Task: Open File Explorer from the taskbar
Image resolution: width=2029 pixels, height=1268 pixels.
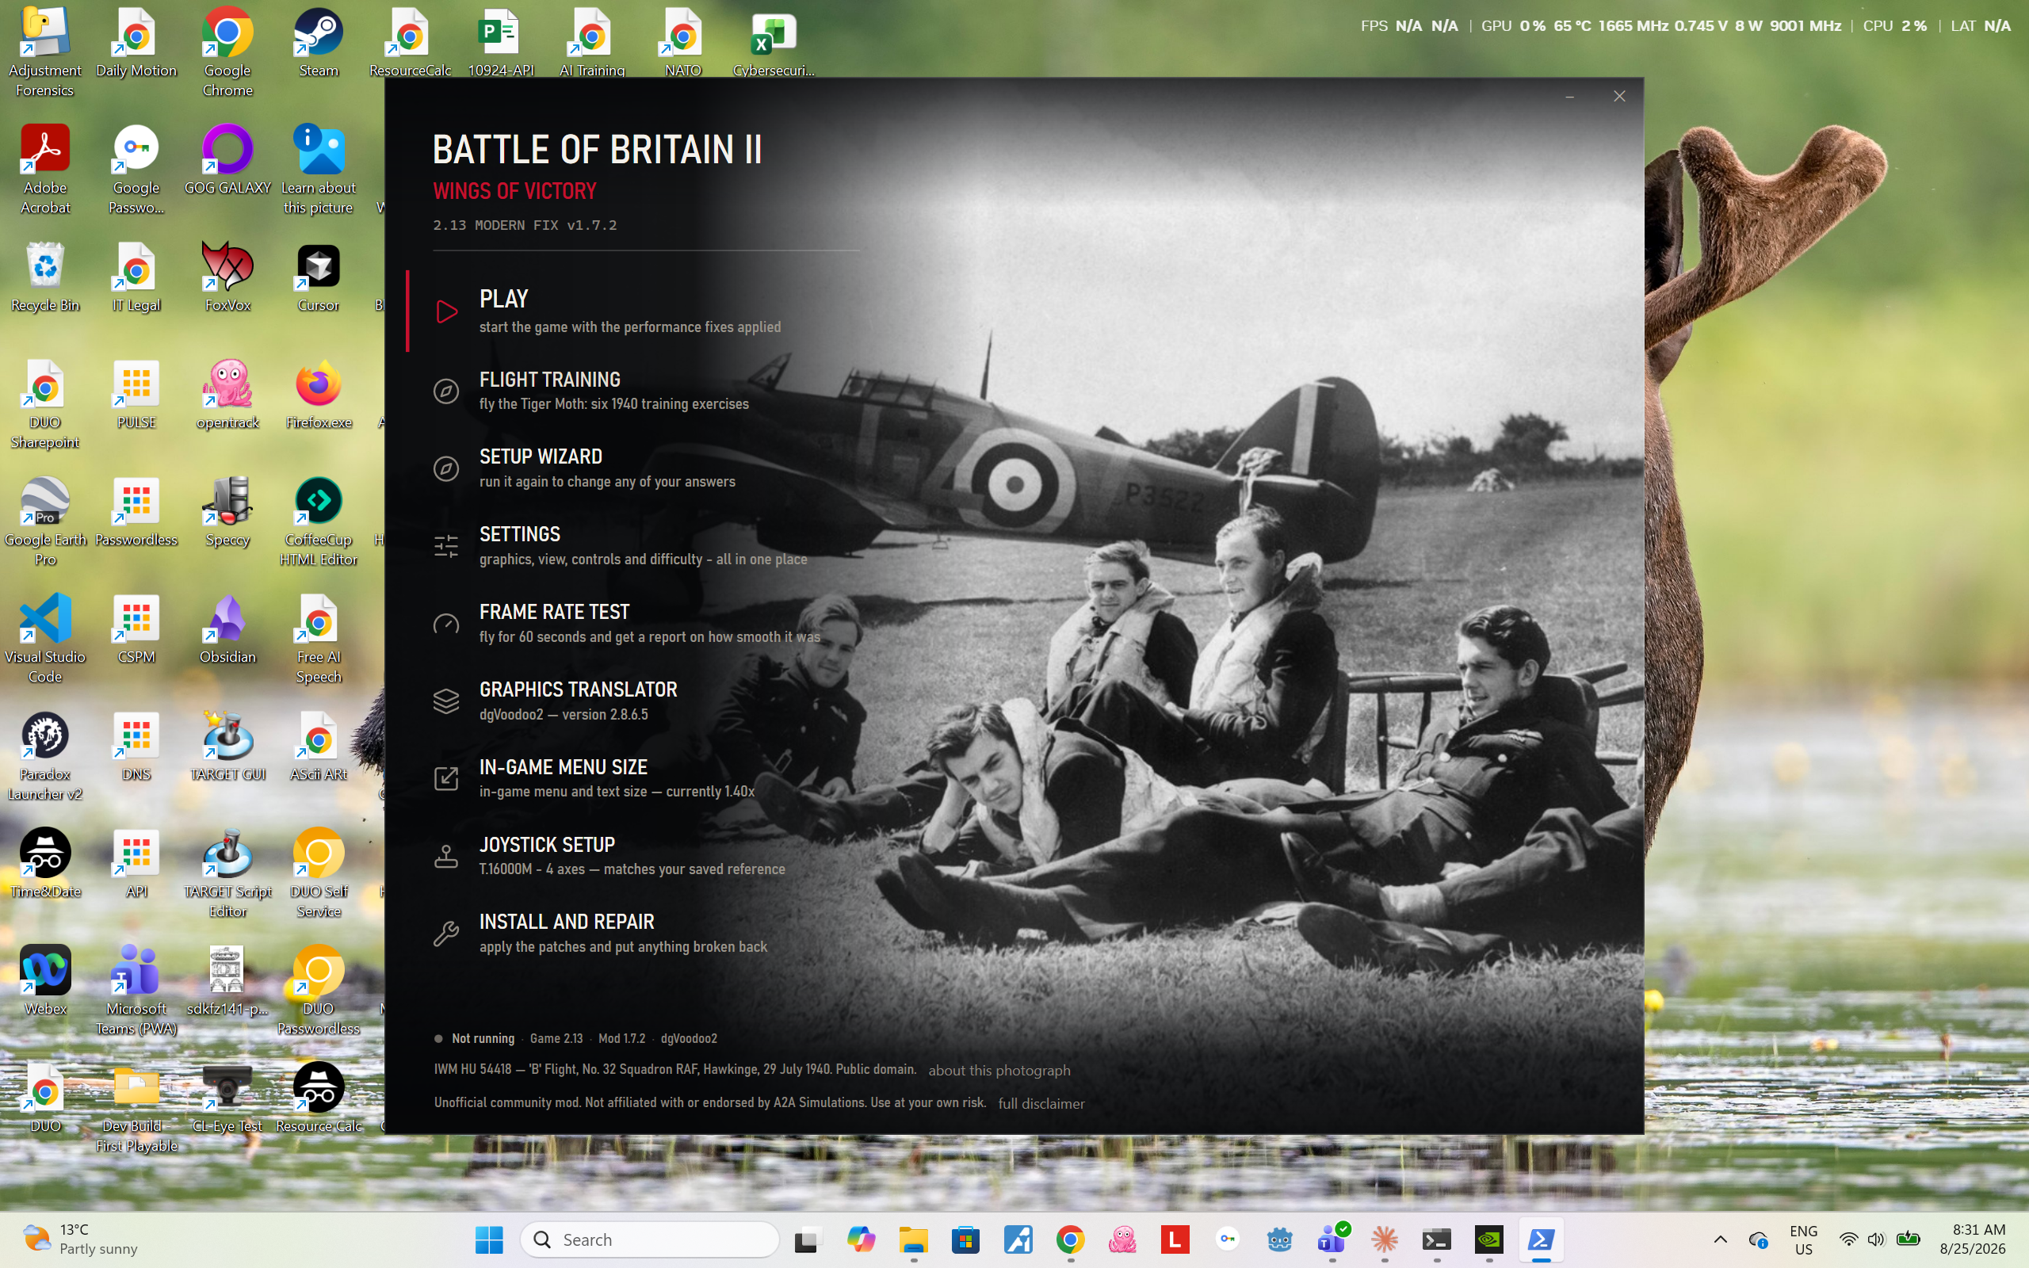Action: (913, 1239)
